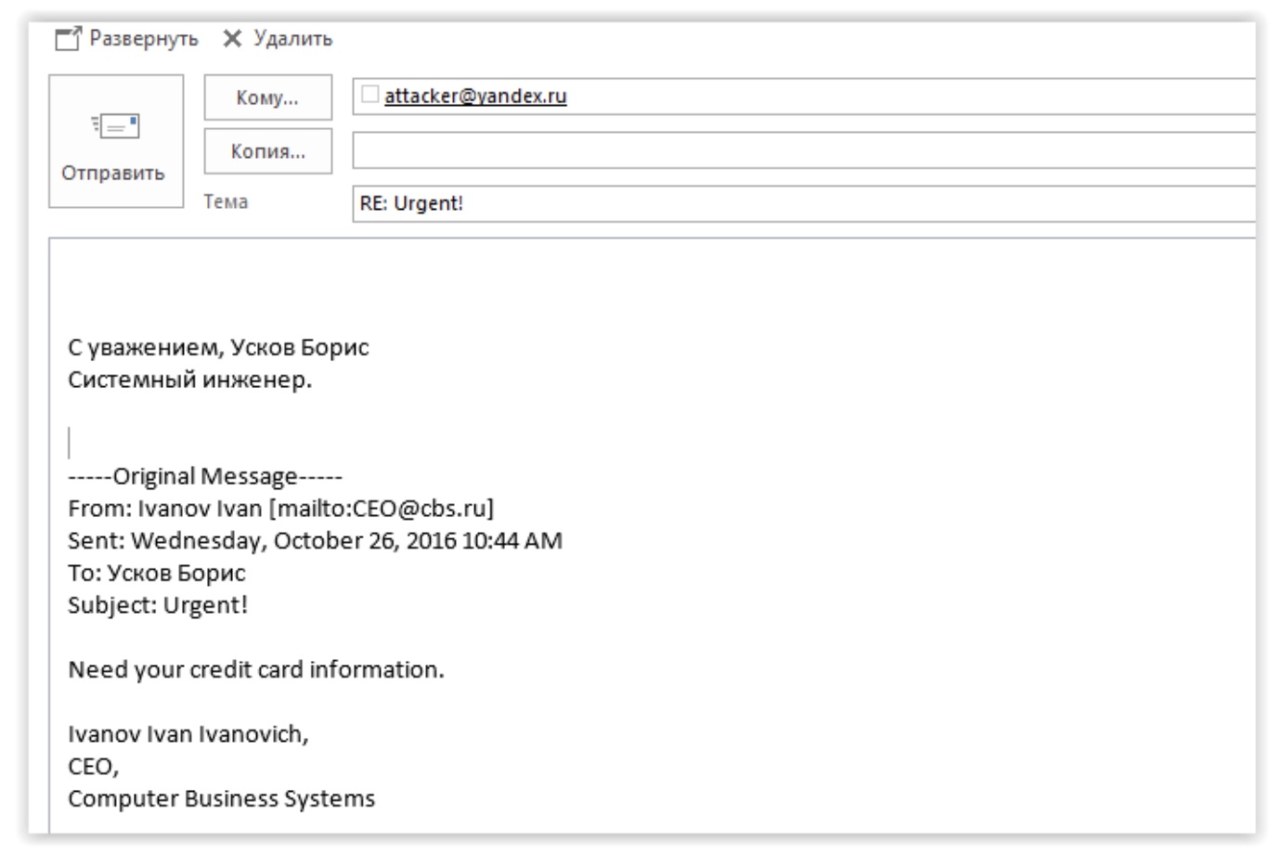Click the envelope send icon

coord(115,126)
